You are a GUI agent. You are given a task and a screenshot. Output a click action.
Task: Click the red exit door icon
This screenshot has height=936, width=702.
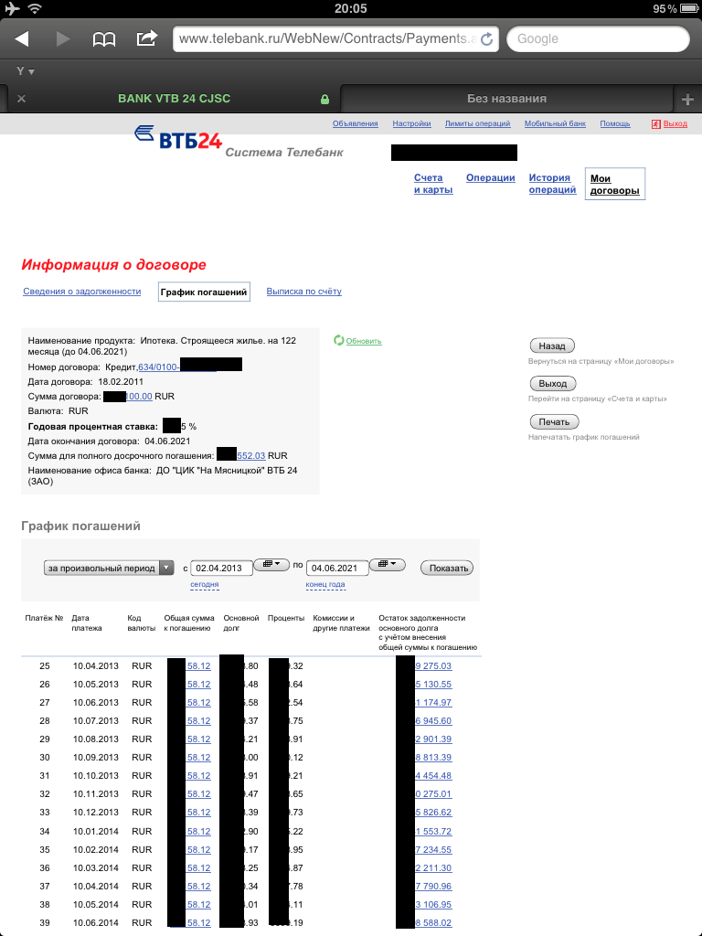(x=656, y=123)
